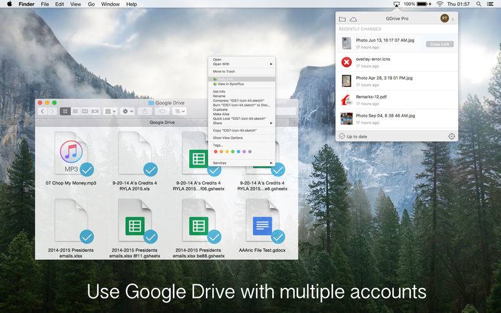501x313 pixels.
Task: Choose Move to Trash in context menu
Action: point(241,71)
